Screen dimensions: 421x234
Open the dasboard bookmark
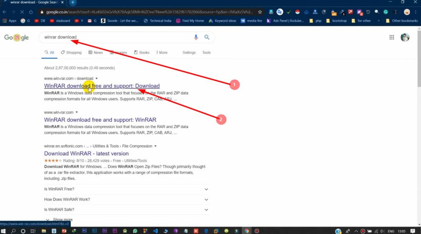[60, 21]
